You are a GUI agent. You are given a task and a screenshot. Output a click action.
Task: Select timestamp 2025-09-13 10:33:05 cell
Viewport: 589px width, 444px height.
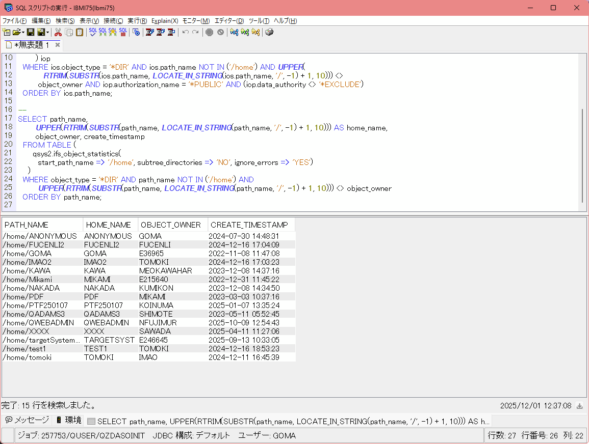click(251, 340)
